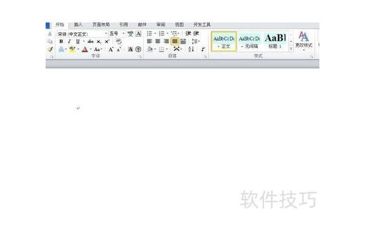Open the font color dropdown arrow
Viewport: 365px width, 243px height.
(91, 49)
